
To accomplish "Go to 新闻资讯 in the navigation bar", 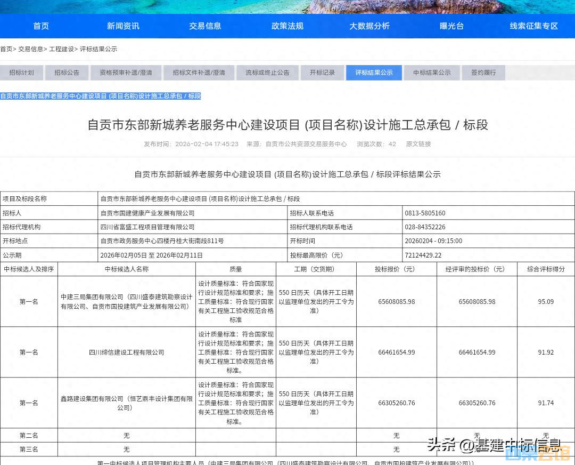I will (123, 26).
